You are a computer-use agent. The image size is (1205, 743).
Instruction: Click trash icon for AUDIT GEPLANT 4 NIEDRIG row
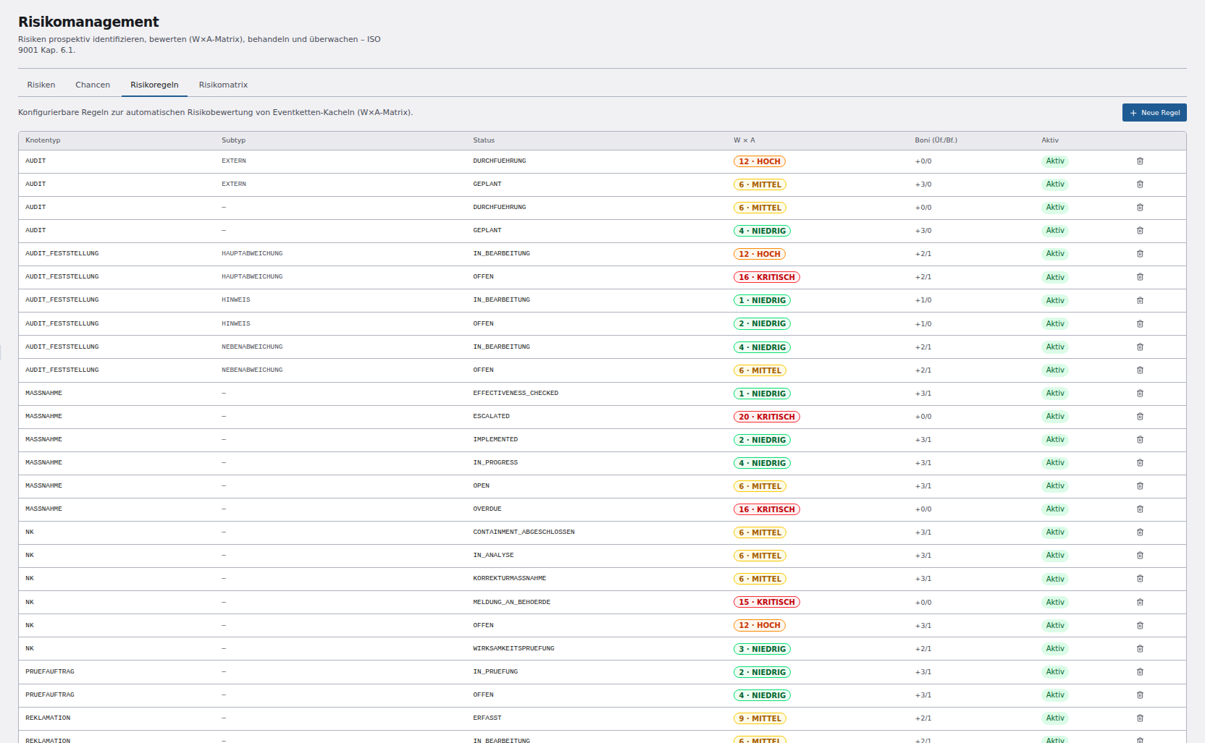[x=1140, y=231]
